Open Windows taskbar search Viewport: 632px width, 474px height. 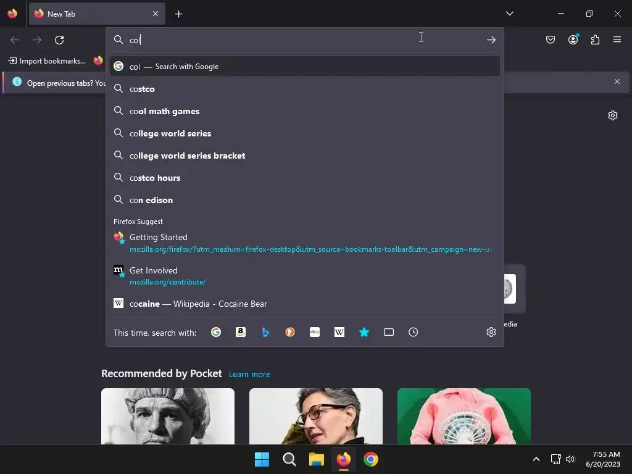pyautogui.click(x=289, y=459)
